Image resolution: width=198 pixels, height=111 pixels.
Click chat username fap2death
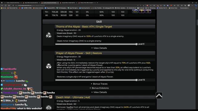10,69
